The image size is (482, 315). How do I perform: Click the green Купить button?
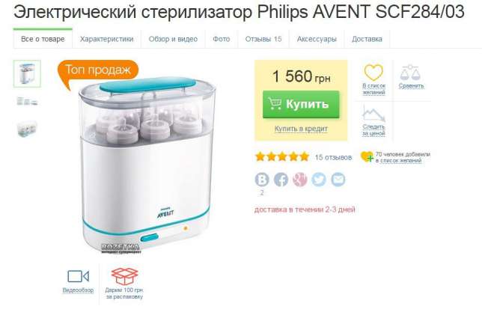point(301,104)
